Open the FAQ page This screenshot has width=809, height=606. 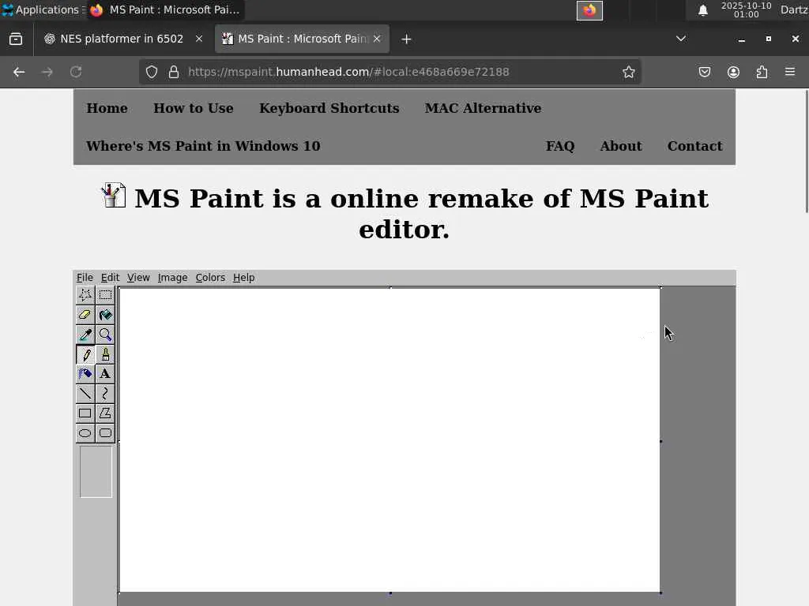[x=560, y=146]
